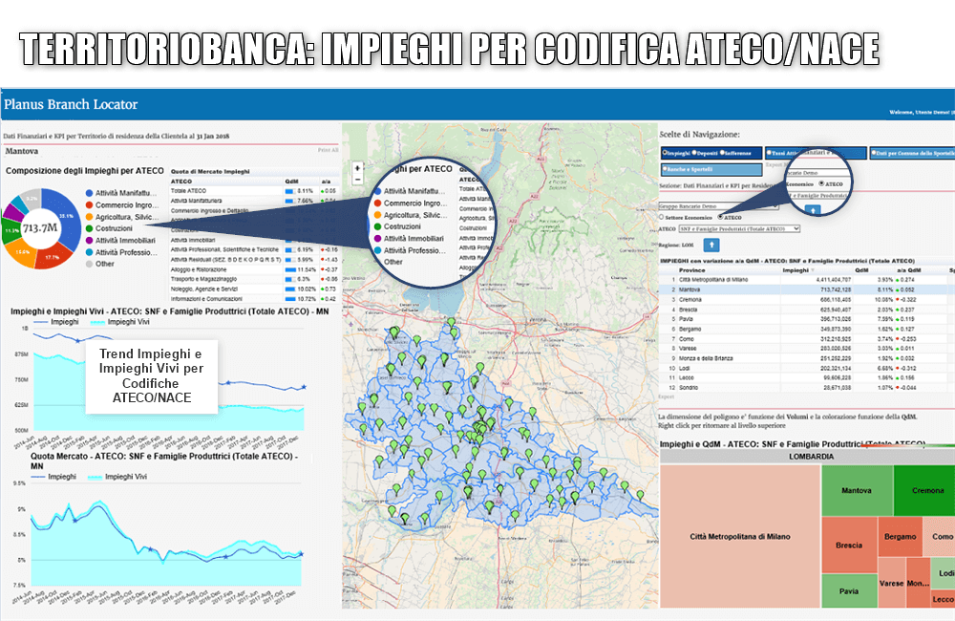Click the Informazioni e Comunicazioni row
Image resolution: width=955 pixels, height=621 pixels.
[x=253, y=299]
